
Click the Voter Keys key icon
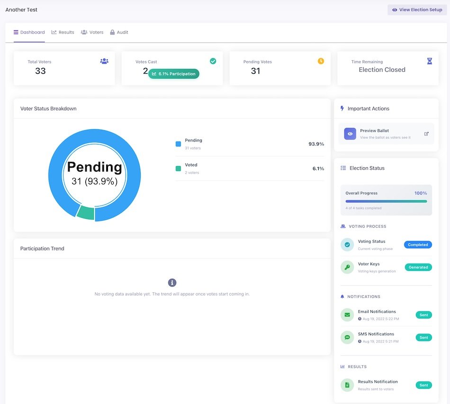(347, 267)
